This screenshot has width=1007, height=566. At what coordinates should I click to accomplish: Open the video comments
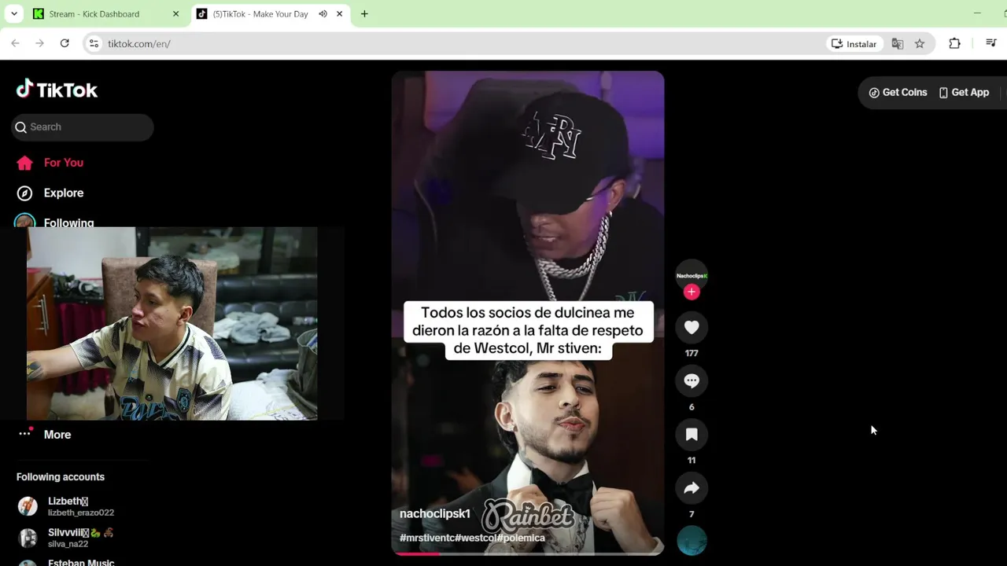(692, 380)
